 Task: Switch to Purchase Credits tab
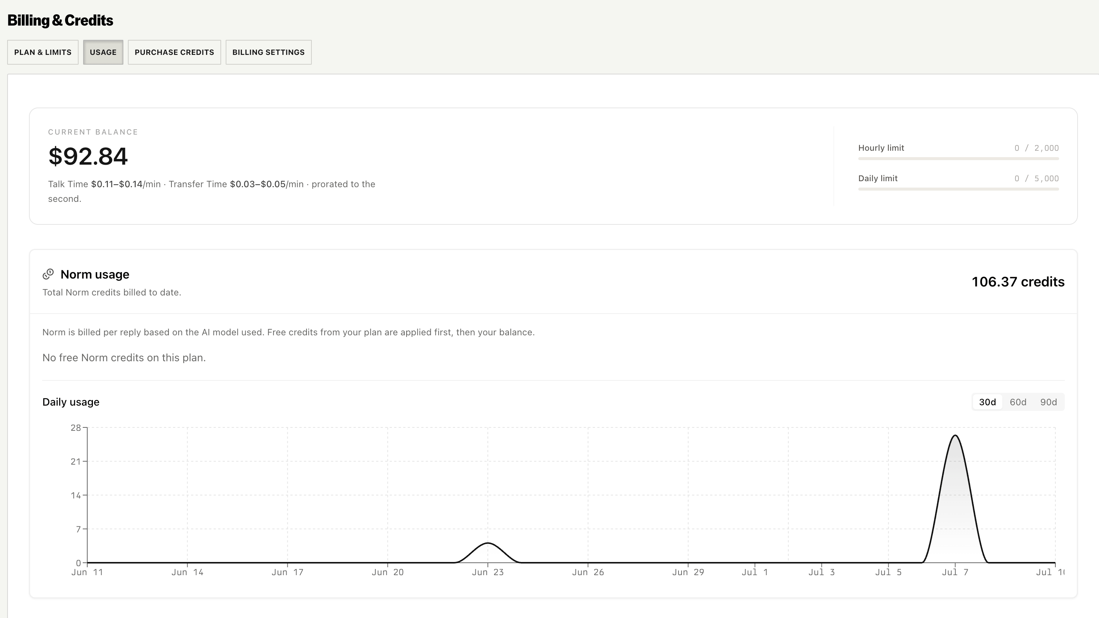pos(175,52)
